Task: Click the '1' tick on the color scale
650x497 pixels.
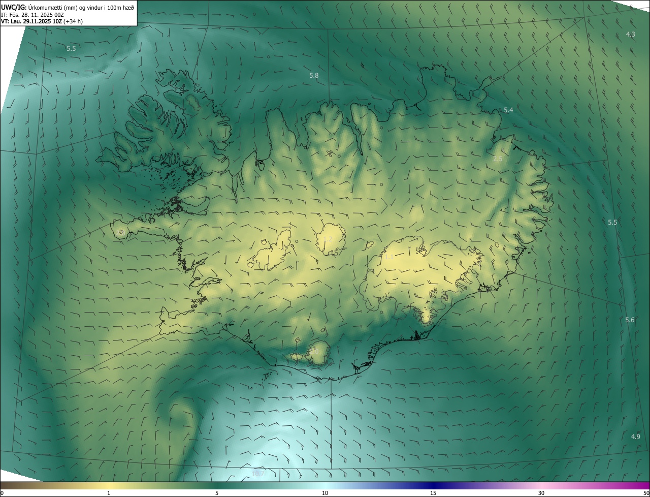Action: tap(109, 493)
